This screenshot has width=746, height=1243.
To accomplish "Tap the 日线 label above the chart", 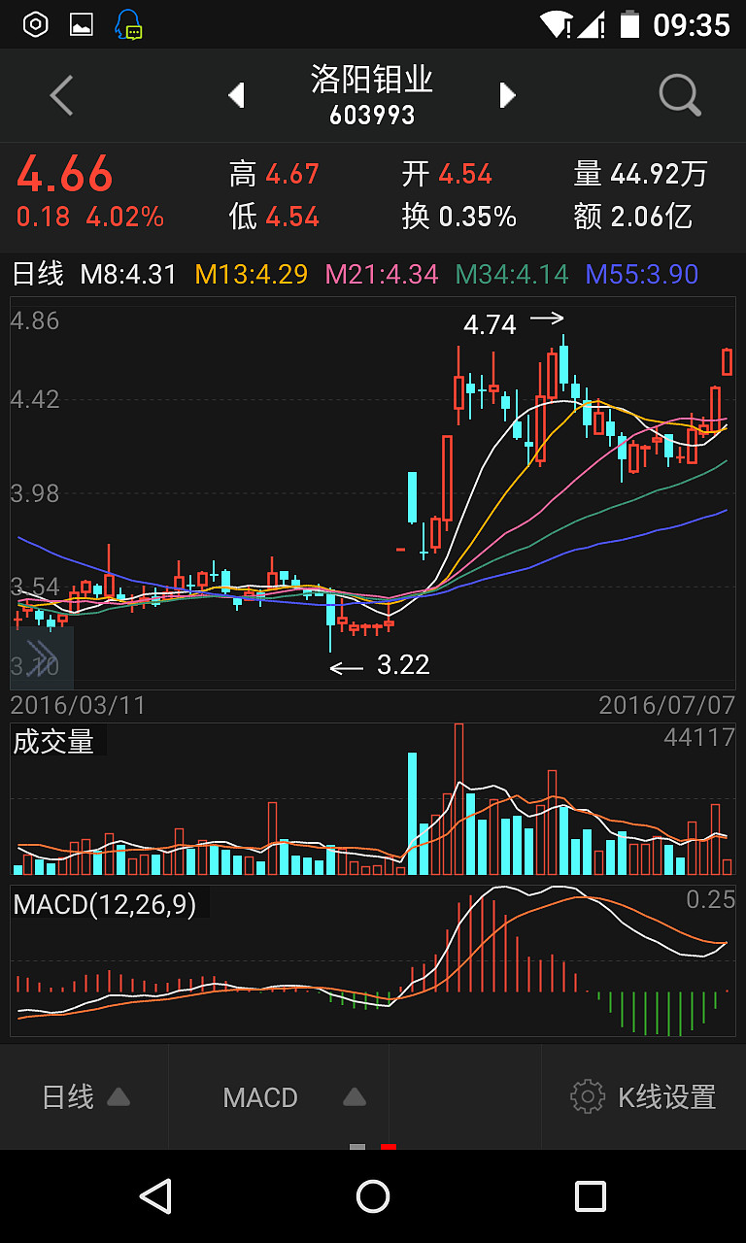I will 38,275.
